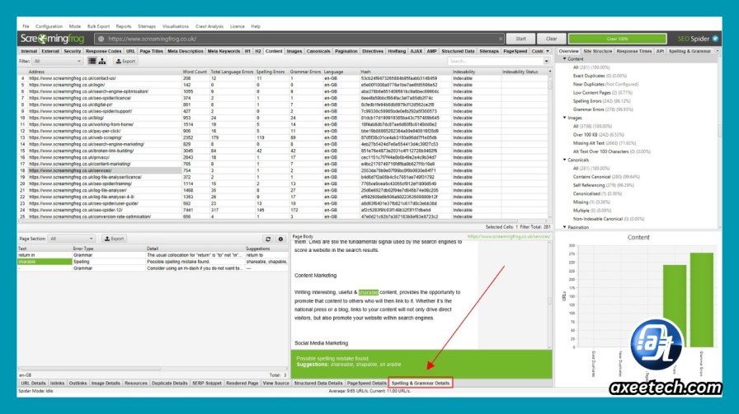Open the Help menu
Viewport: 739px width, 414px height.
point(256,26)
